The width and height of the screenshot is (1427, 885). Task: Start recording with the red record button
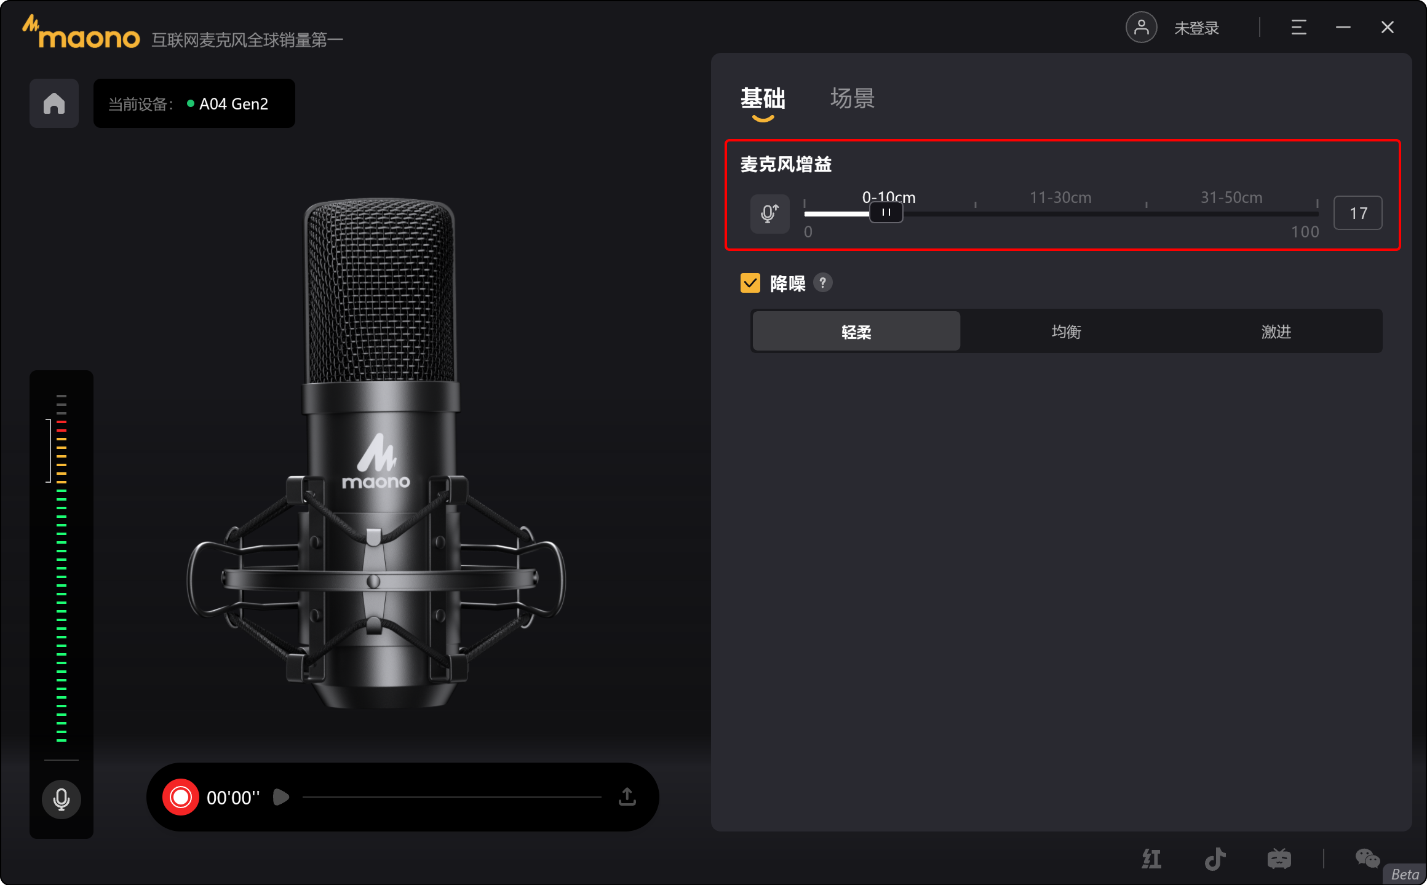click(181, 797)
